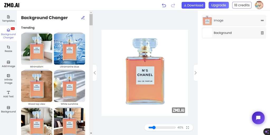
Task: Click the scrollbar down arrow
Action: [x=91, y=133]
